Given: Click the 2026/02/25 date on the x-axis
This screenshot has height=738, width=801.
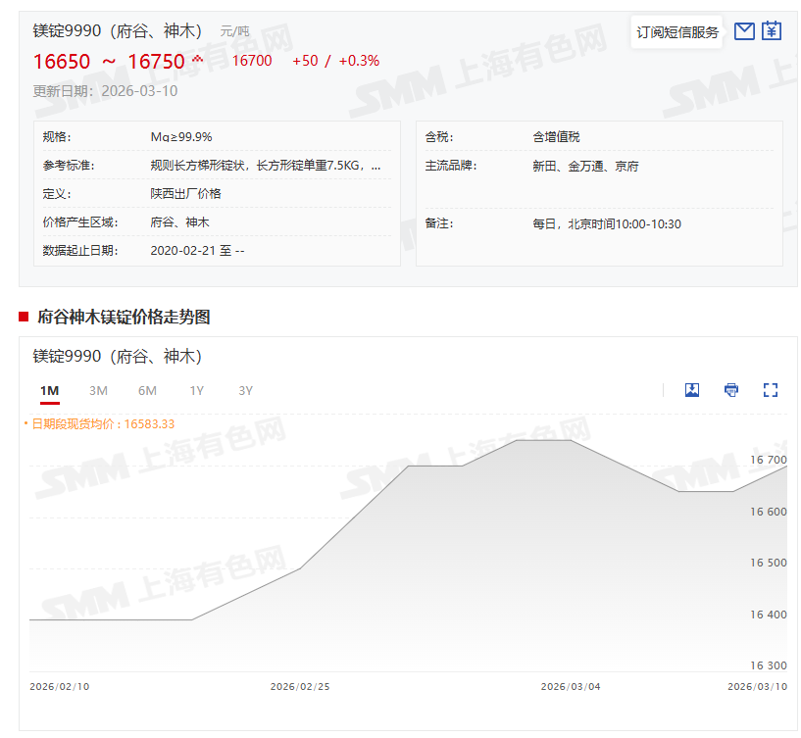Looking at the screenshot, I should coord(300,687).
